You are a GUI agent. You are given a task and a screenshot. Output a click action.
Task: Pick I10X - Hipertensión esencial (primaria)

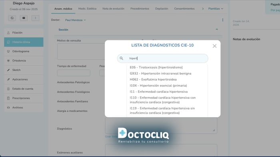pos(158,85)
